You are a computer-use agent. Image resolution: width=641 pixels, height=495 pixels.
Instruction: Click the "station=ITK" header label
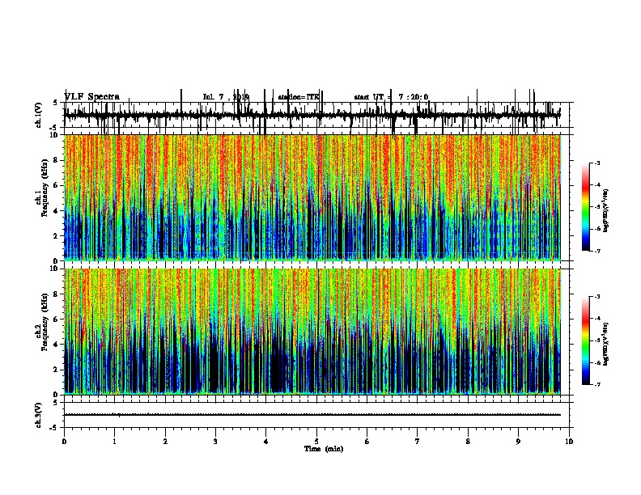(299, 97)
